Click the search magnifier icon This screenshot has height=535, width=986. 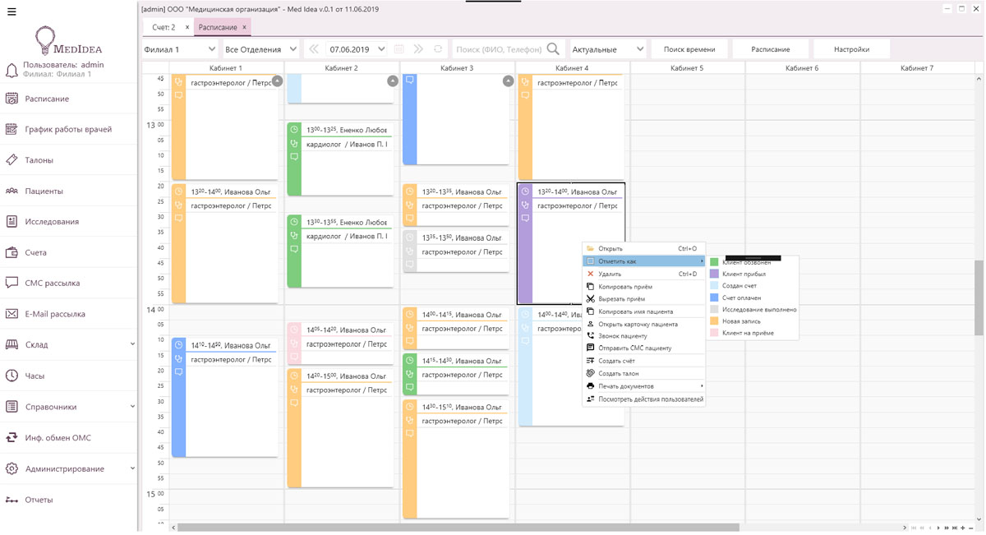click(x=553, y=49)
